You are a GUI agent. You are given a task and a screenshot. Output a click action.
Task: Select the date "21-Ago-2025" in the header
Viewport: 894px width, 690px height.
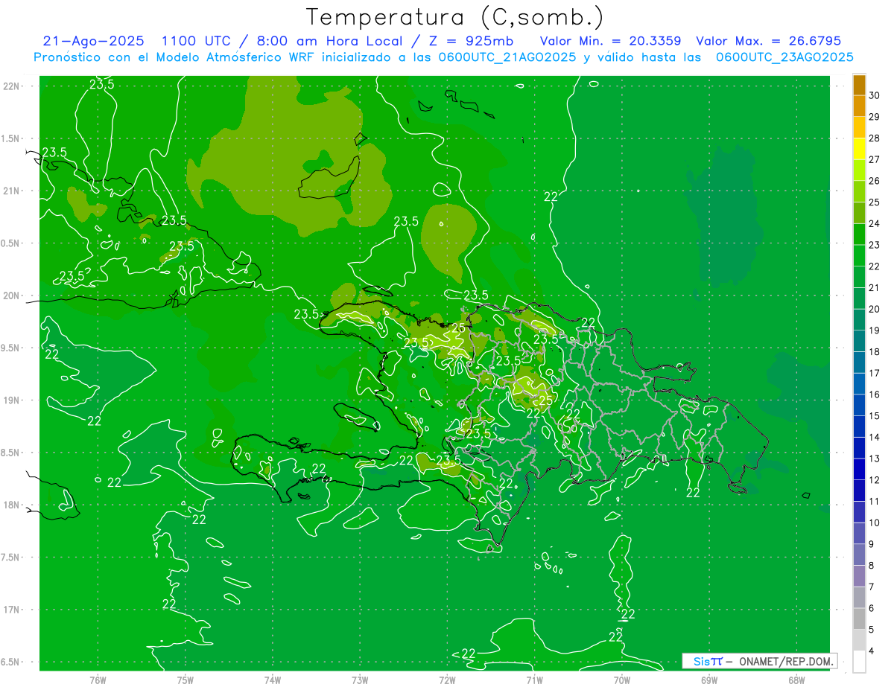point(93,42)
